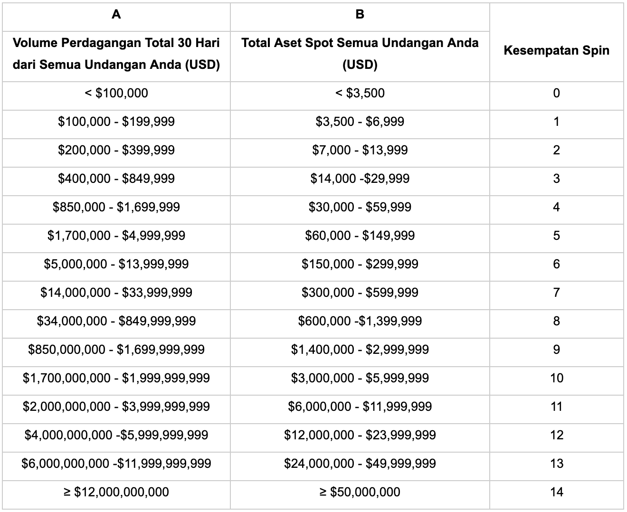Viewport: 627px width, 512px height.
Task: Select the "Total Aset Spot Semua Undangan" header
Action: click(360, 54)
